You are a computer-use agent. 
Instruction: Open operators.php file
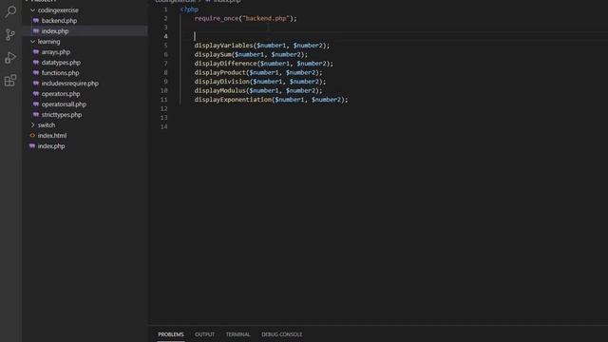[61, 94]
